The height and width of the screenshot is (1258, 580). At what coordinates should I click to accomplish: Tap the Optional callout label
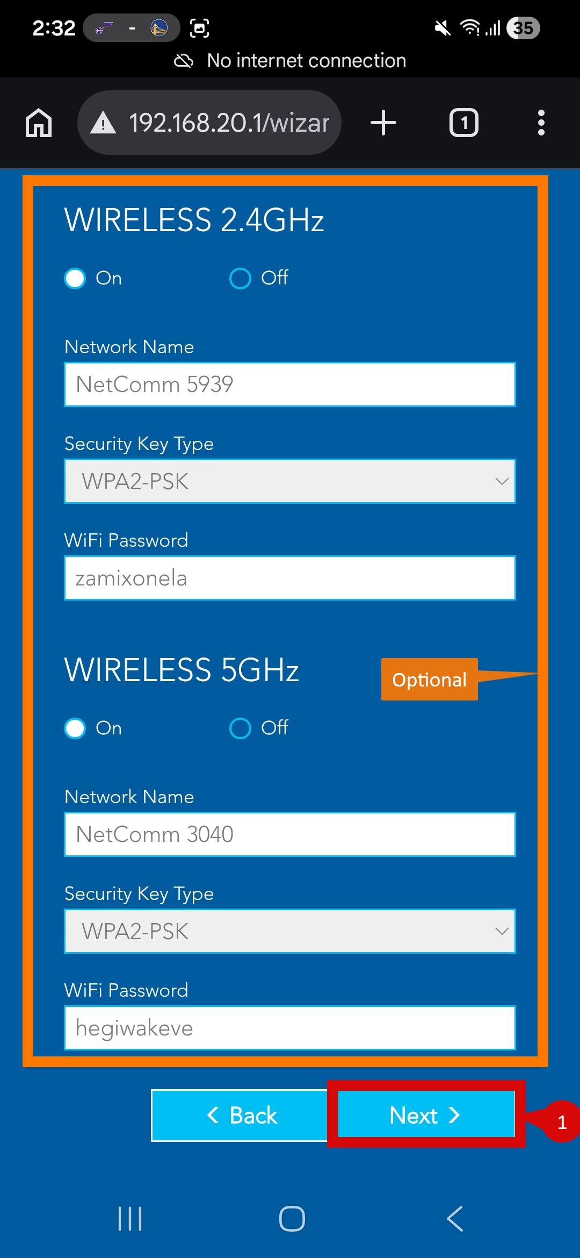(x=429, y=679)
